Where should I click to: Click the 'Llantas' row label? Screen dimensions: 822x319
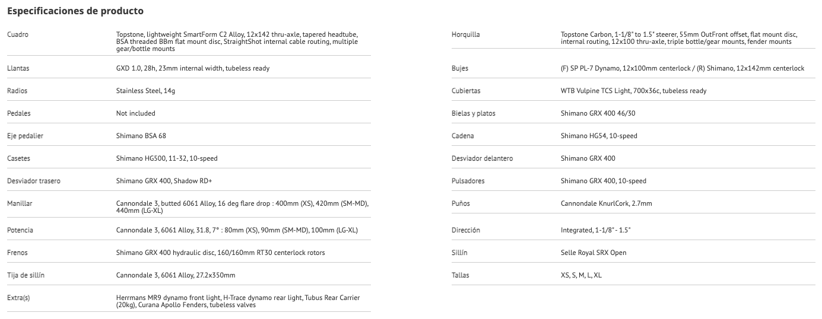18,68
